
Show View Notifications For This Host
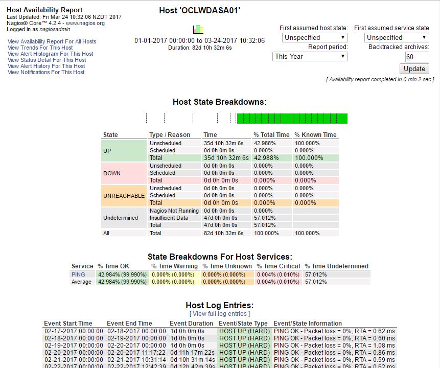click(x=46, y=72)
